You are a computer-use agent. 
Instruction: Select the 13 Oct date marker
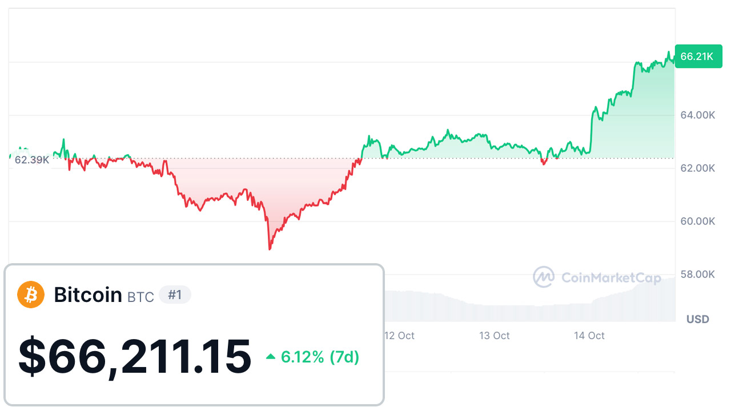pos(495,336)
